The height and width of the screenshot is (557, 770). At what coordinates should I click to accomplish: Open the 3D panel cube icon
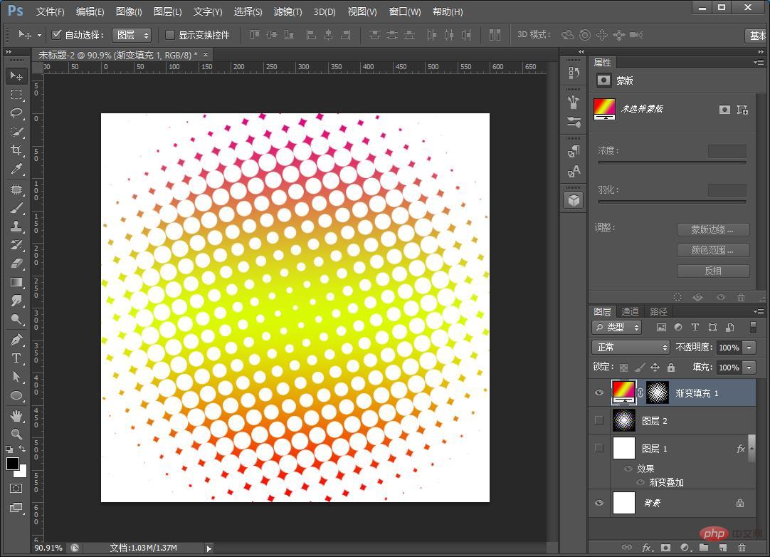click(x=574, y=200)
